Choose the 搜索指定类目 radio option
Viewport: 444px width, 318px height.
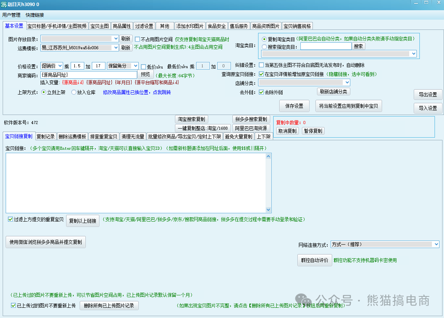point(265,47)
